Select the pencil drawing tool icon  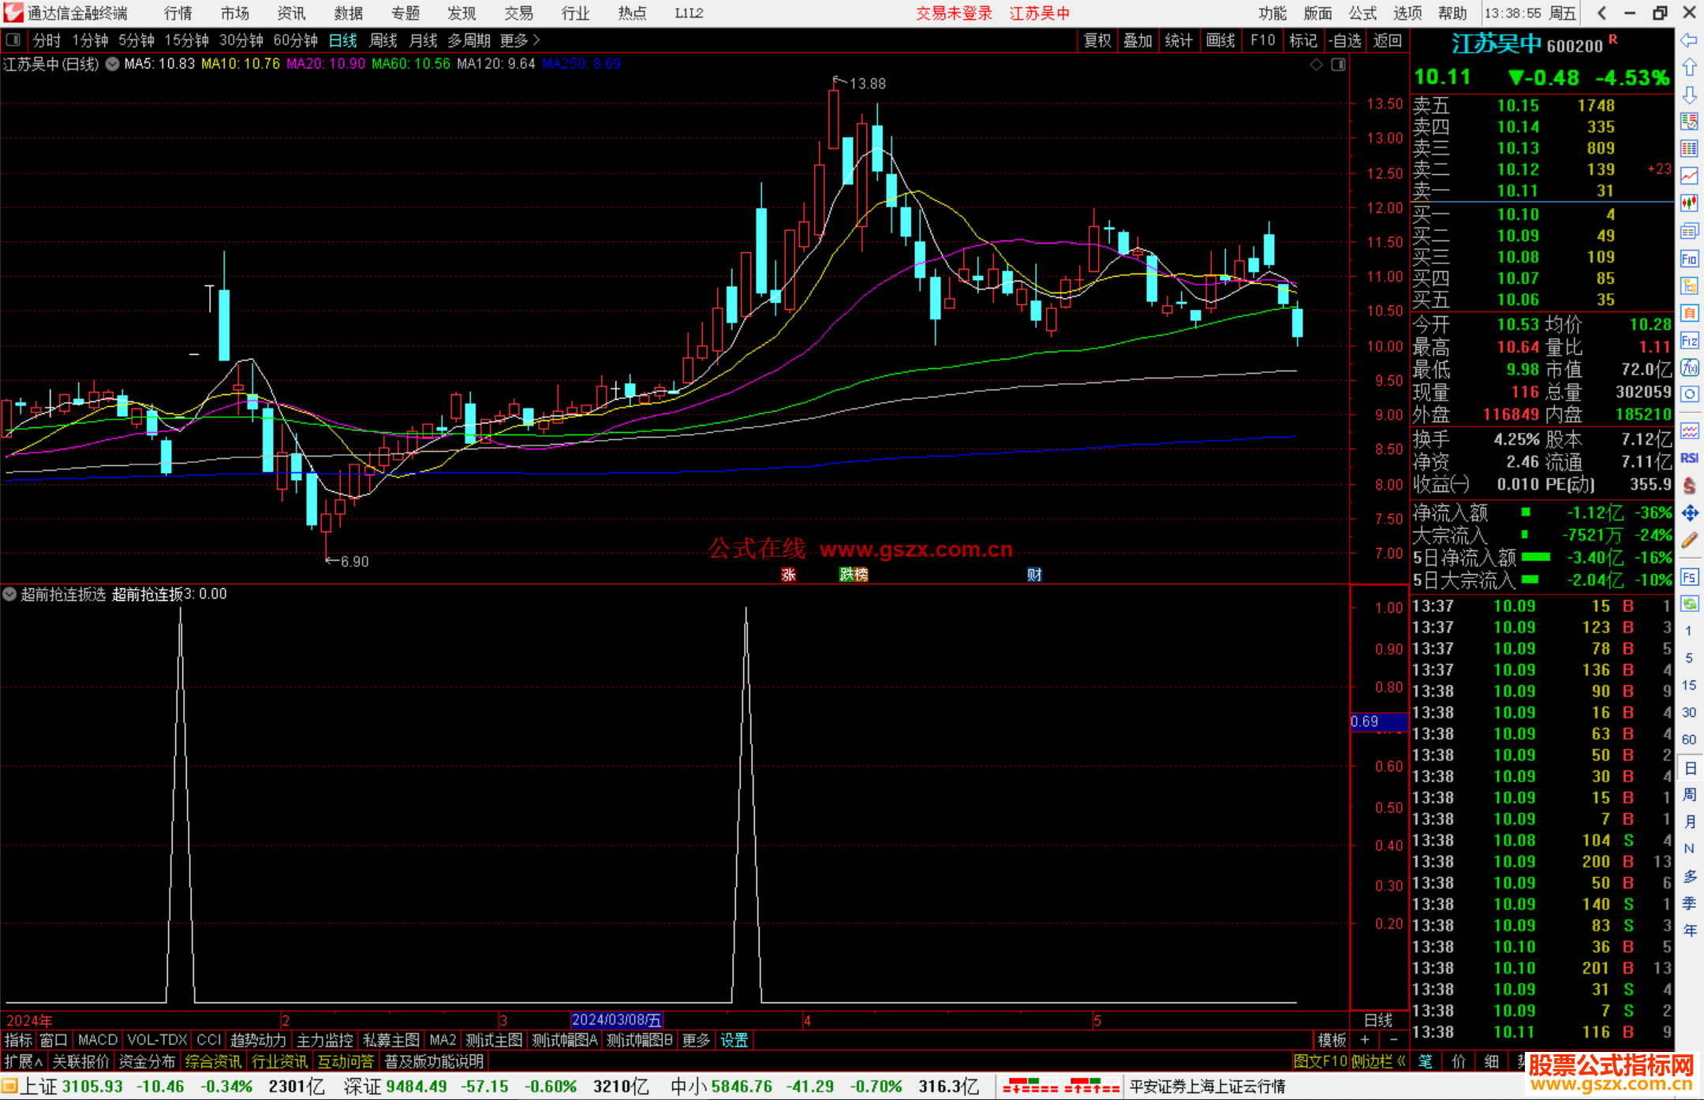[1689, 540]
